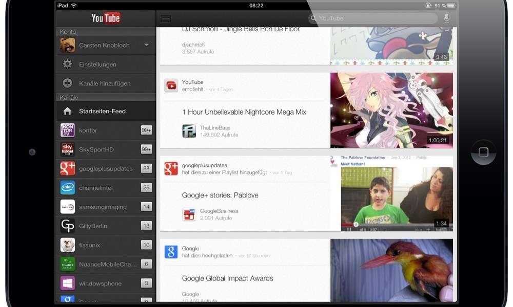
Task: Play the DJ Schmolli thumbnail showing 3:46
Action: click(391, 46)
